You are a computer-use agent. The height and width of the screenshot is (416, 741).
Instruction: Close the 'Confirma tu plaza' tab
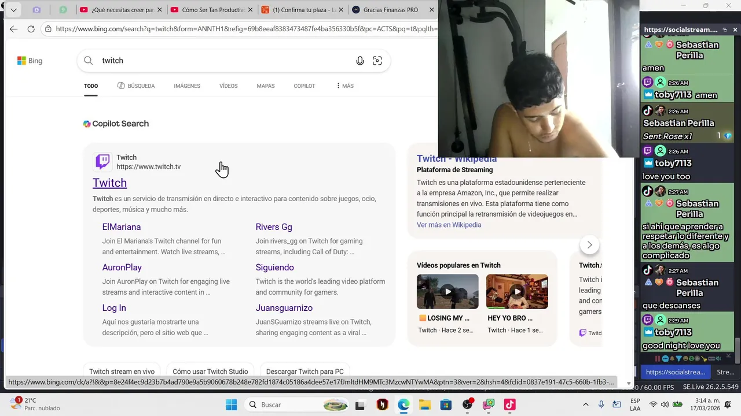pyautogui.click(x=341, y=10)
